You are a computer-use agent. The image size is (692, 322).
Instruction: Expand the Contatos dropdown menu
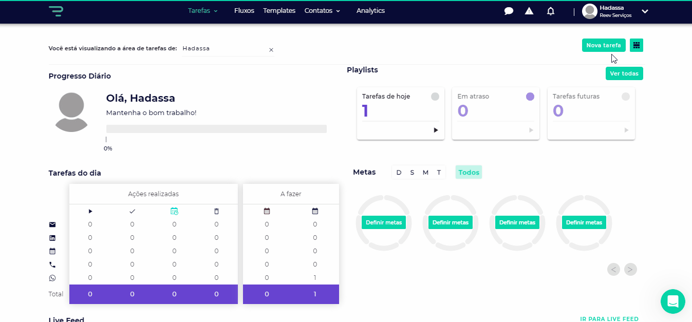pos(322,11)
